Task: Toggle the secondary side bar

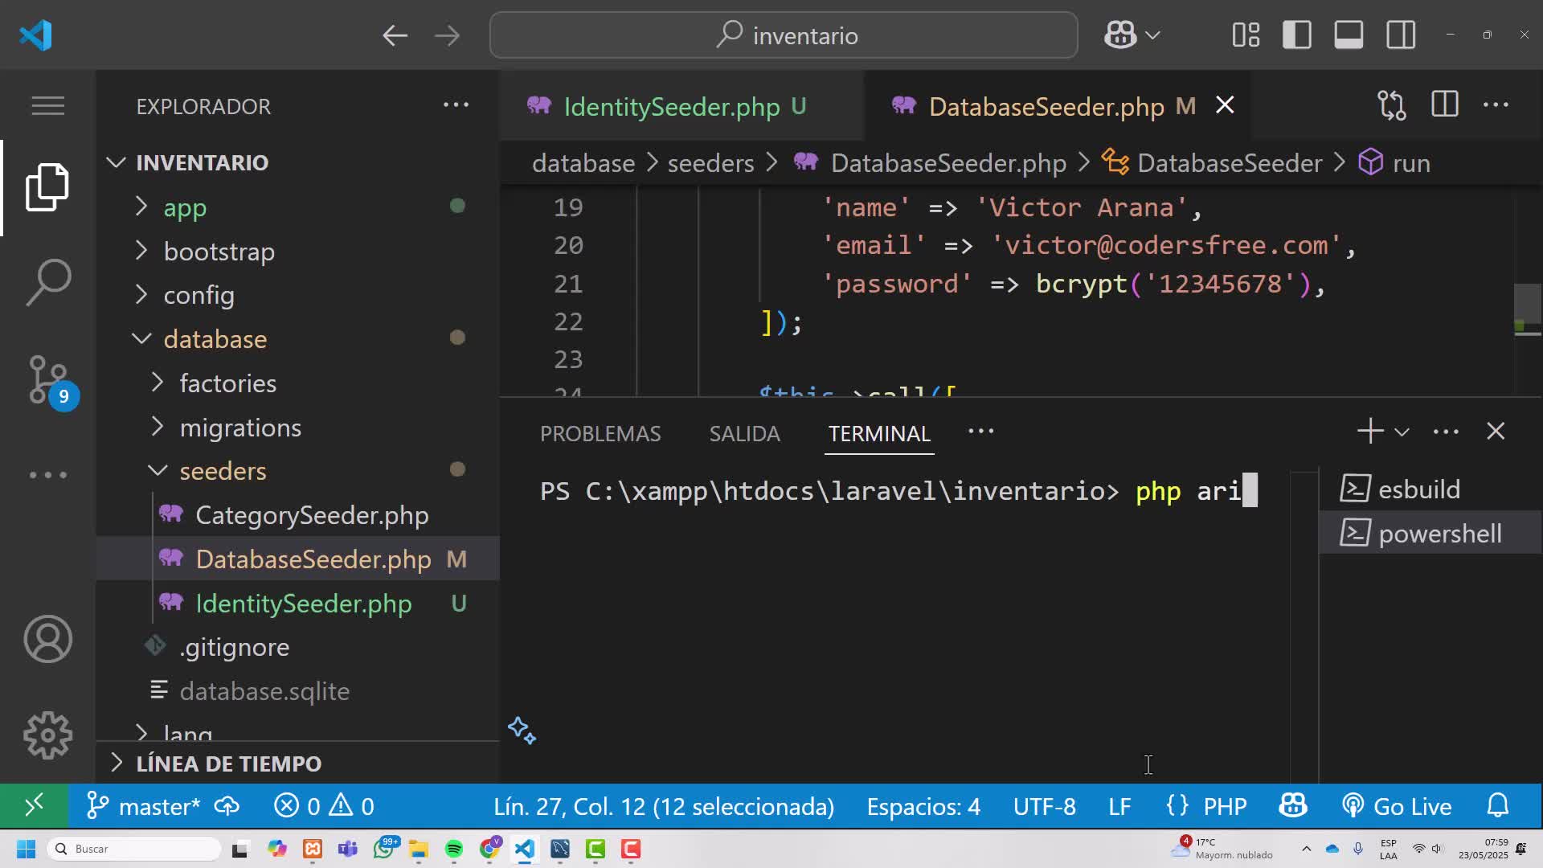Action: (x=1401, y=35)
